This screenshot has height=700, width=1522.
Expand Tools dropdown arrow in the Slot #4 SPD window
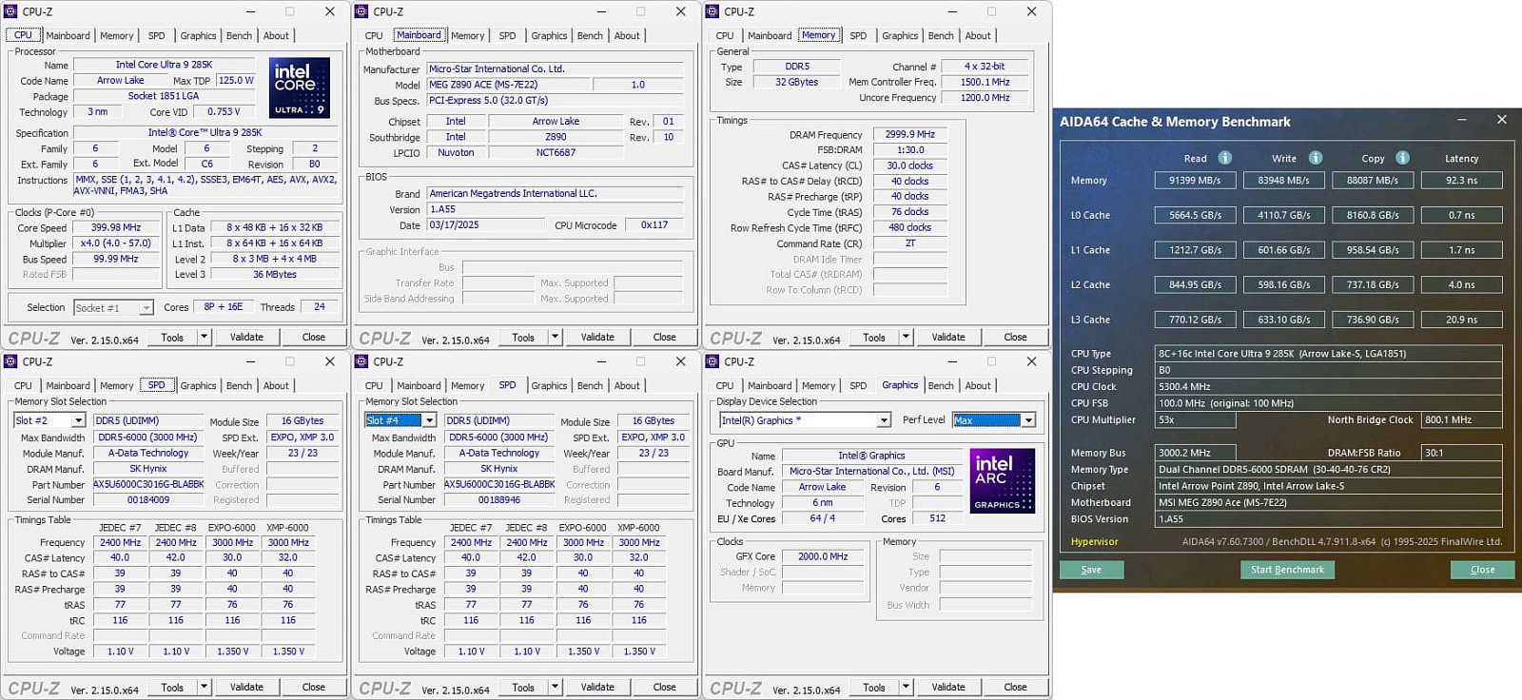coord(555,687)
